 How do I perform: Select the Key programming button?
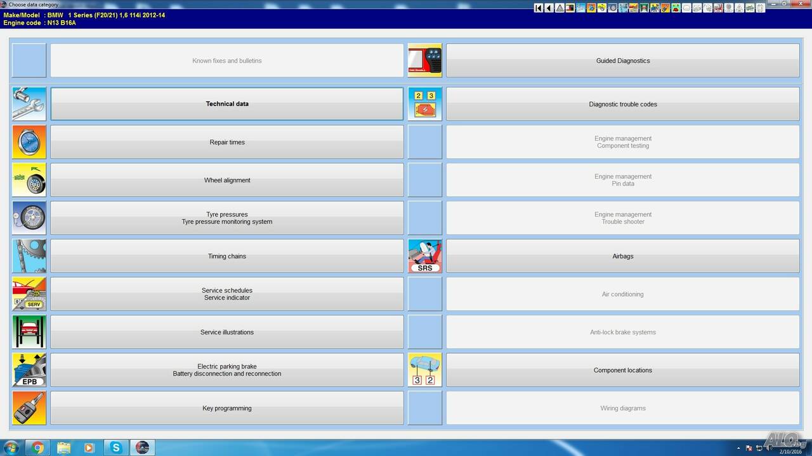point(227,408)
